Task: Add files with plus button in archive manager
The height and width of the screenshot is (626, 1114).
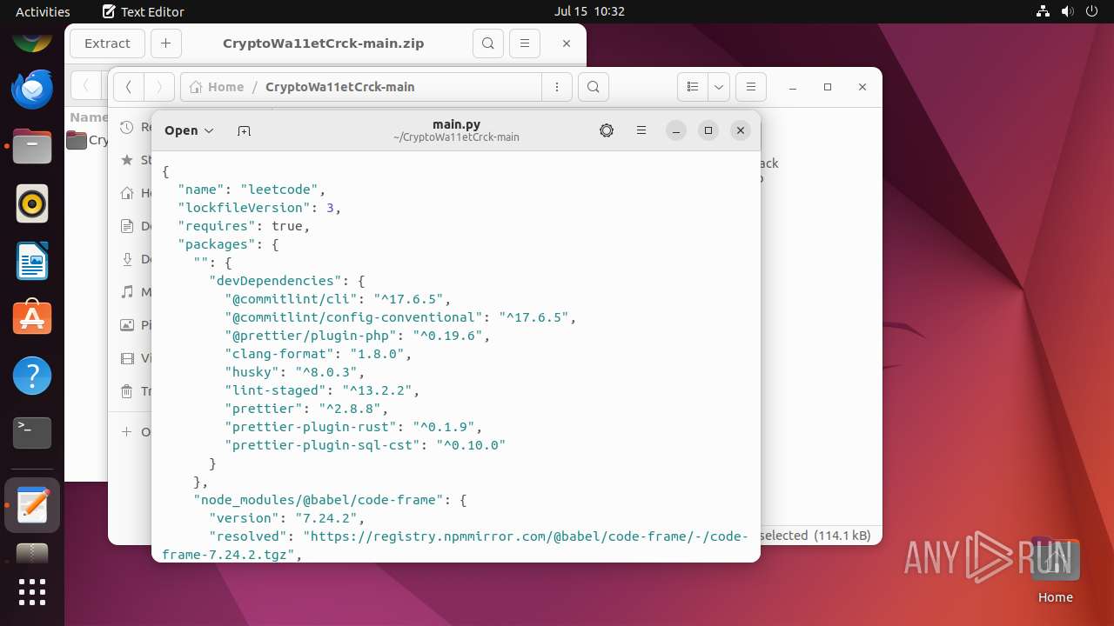Action: pos(165,43)
